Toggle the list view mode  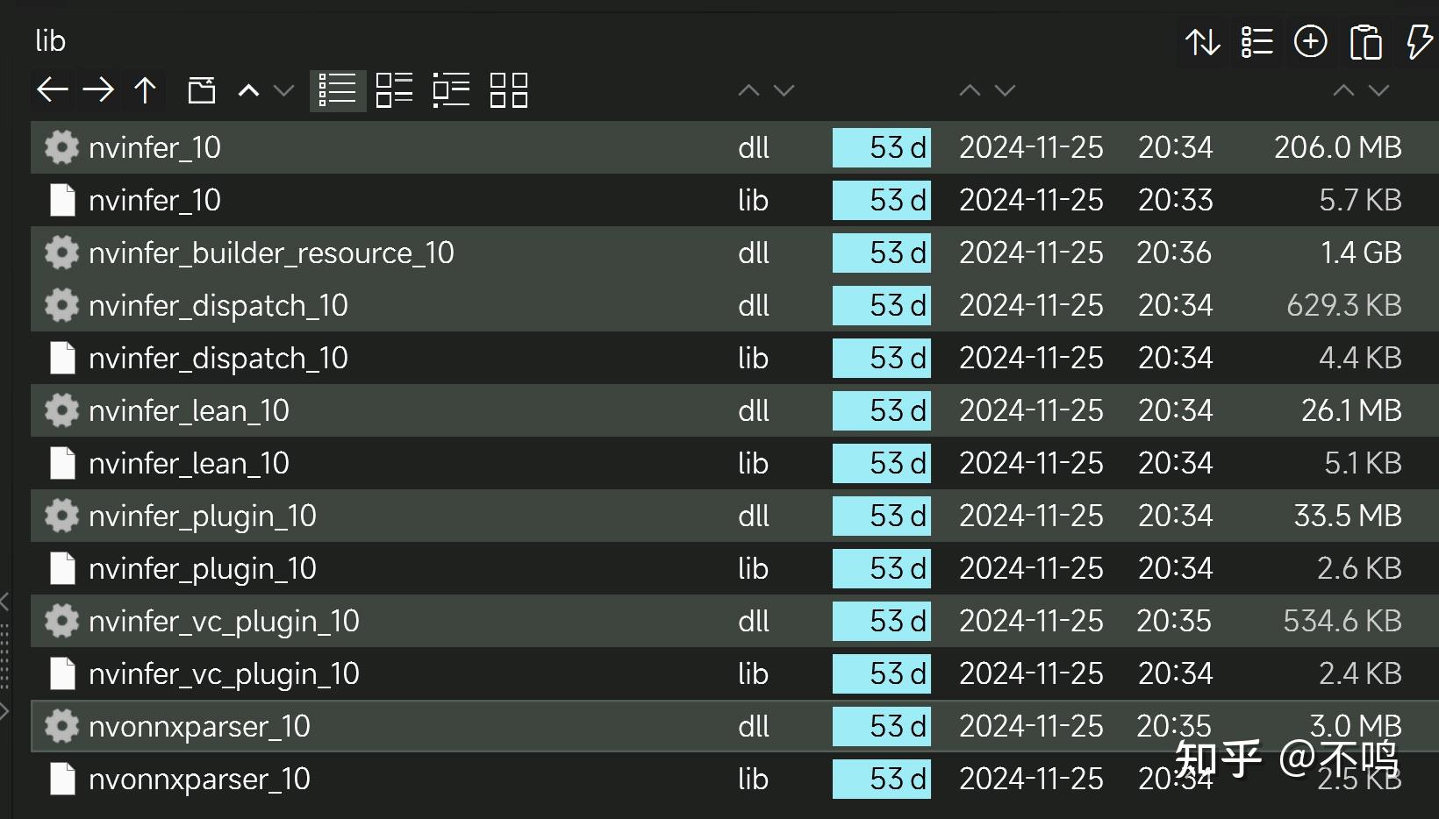(x=337, y=89)
